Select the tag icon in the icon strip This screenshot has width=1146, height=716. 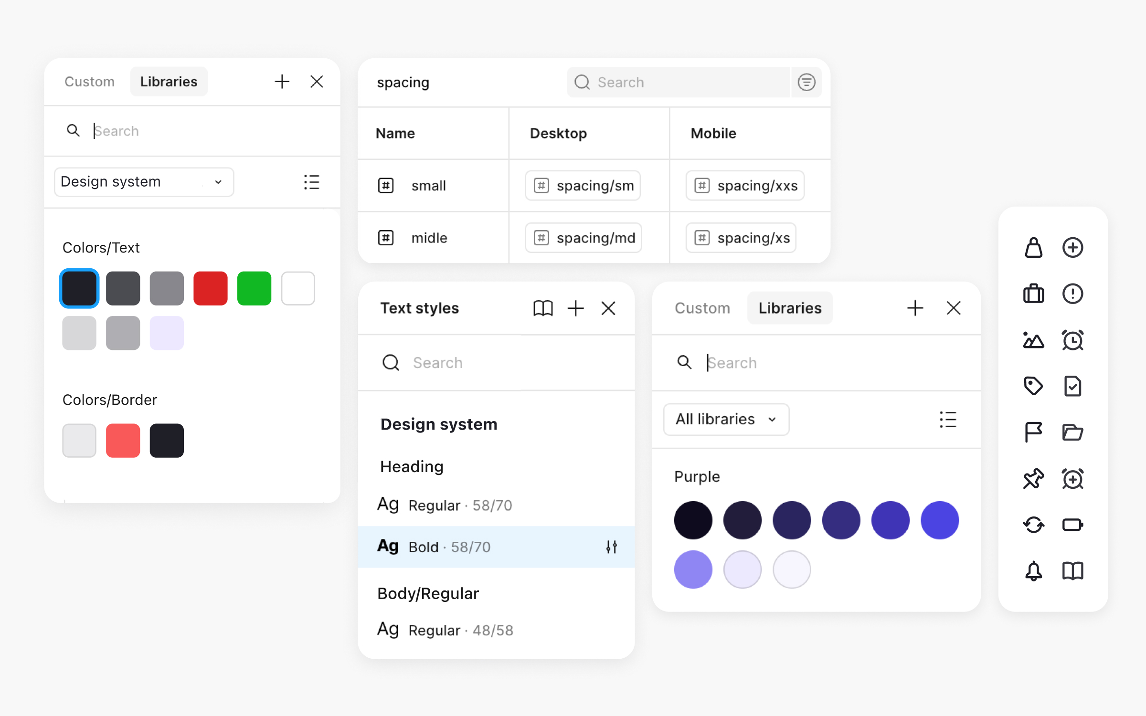pos(1033,386)
